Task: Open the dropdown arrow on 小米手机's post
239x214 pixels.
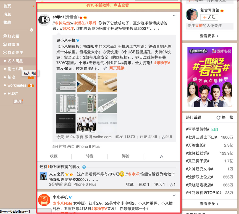Action: [174, 195]
